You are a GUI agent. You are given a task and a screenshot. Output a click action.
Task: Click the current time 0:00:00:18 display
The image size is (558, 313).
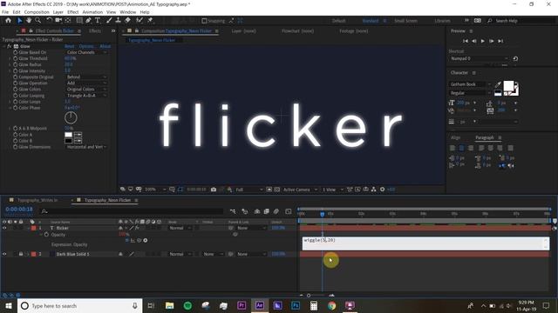point(19,210)
